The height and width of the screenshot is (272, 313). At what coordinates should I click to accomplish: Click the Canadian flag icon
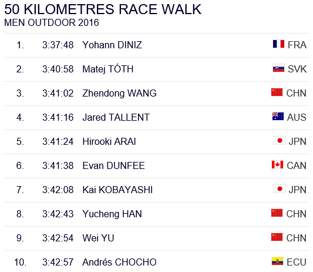[277, 165]
